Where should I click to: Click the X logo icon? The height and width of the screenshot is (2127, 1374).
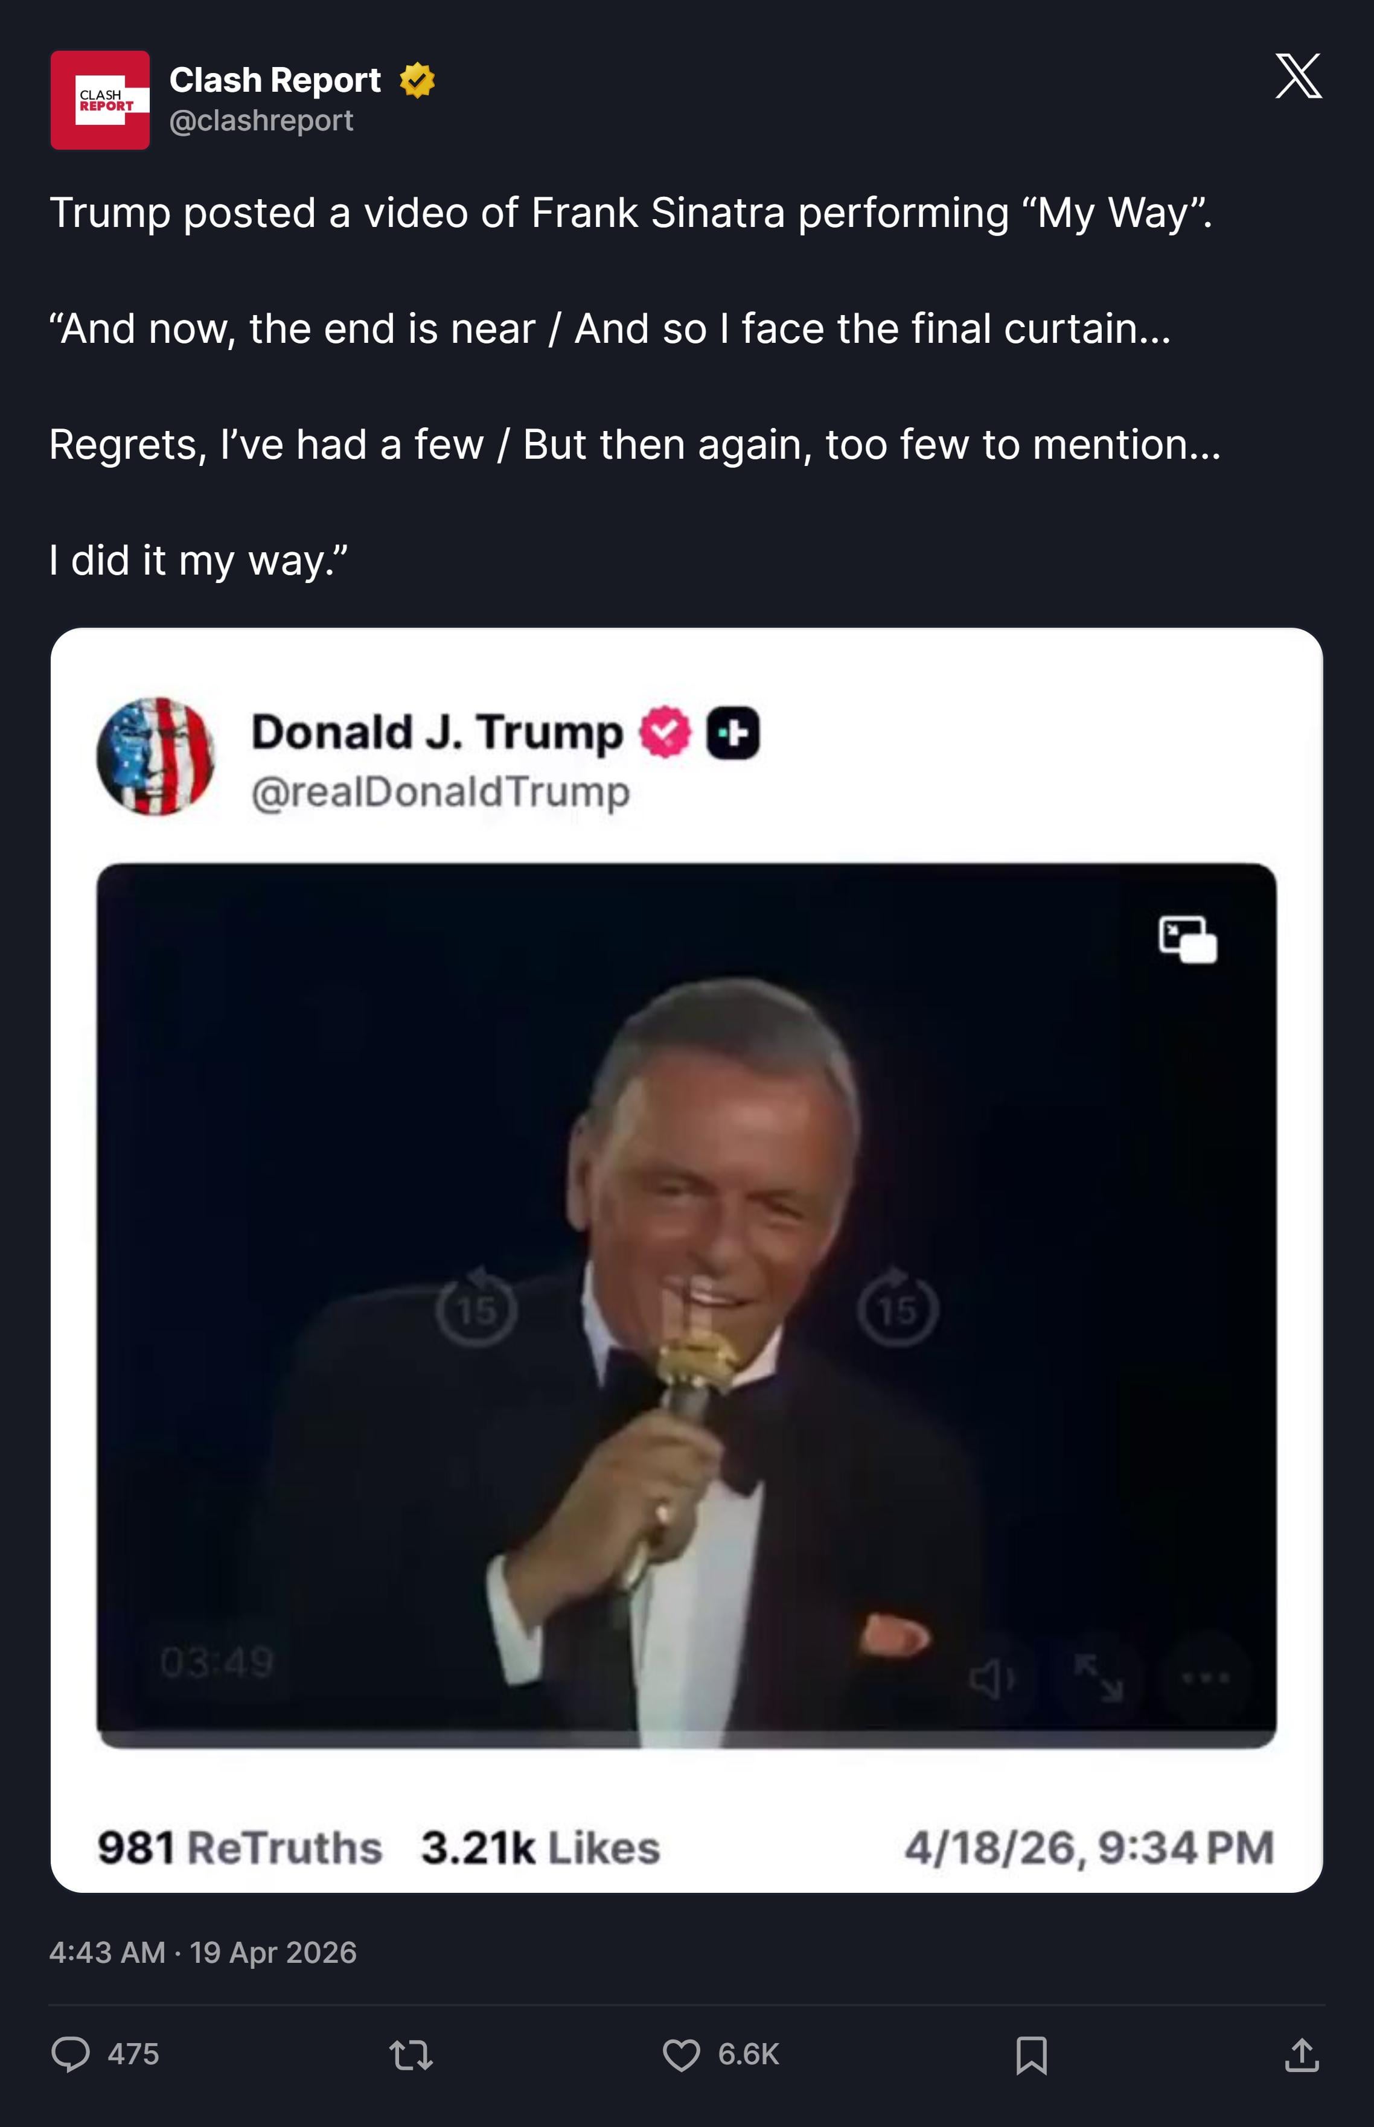pyautogui.click(x=1297, y=76)
